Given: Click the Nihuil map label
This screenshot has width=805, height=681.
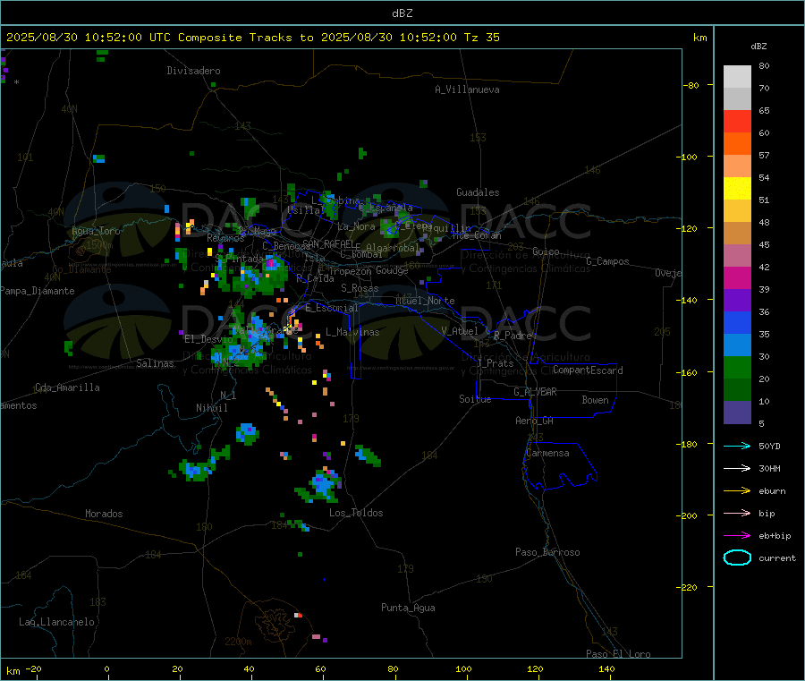Looking at the screenshot, I should tap(212, 408).
